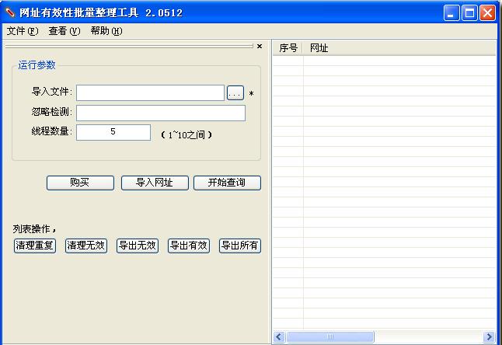Click the browse button for import file

pyautogui.click(x=235, y=93)
